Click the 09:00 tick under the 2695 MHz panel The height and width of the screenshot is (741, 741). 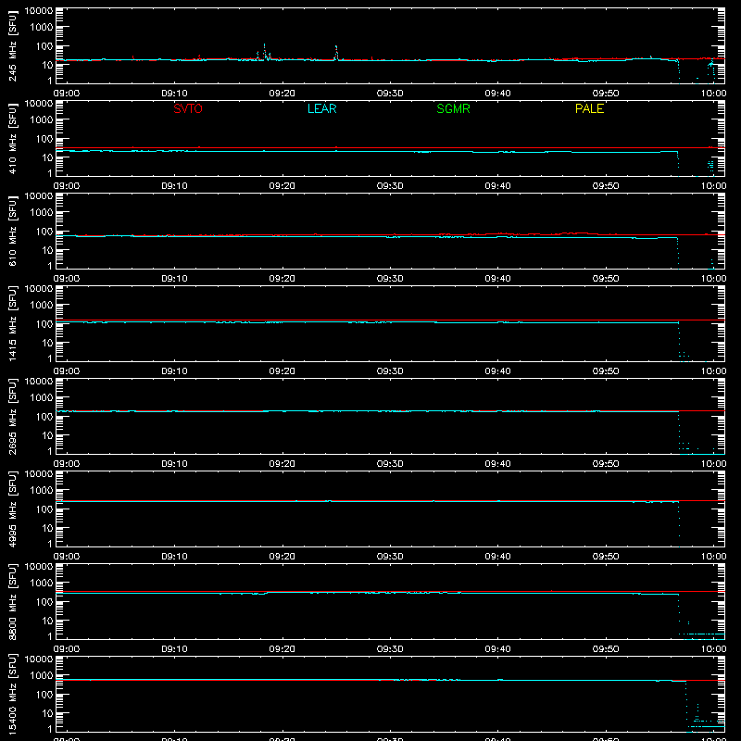click(67, 464)
